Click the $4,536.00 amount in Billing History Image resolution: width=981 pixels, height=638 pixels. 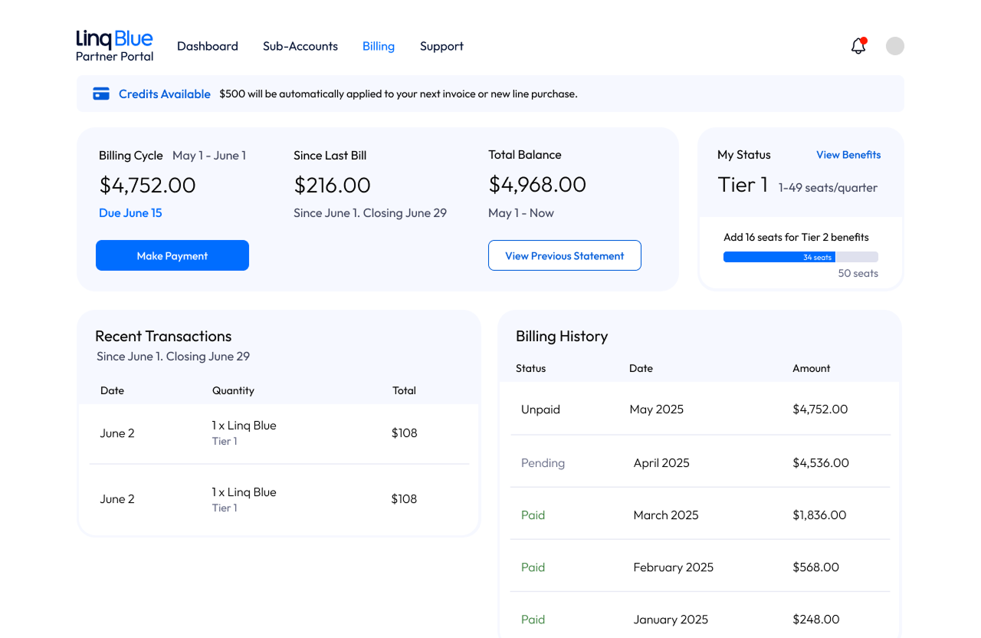tap(821, 463)
